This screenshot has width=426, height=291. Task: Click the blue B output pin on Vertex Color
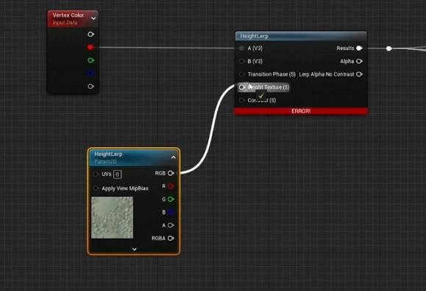pyautogui.click(x=90, y=73)
